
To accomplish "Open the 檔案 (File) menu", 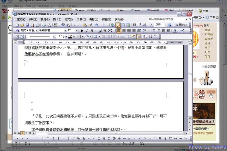I will coord(21,19).
